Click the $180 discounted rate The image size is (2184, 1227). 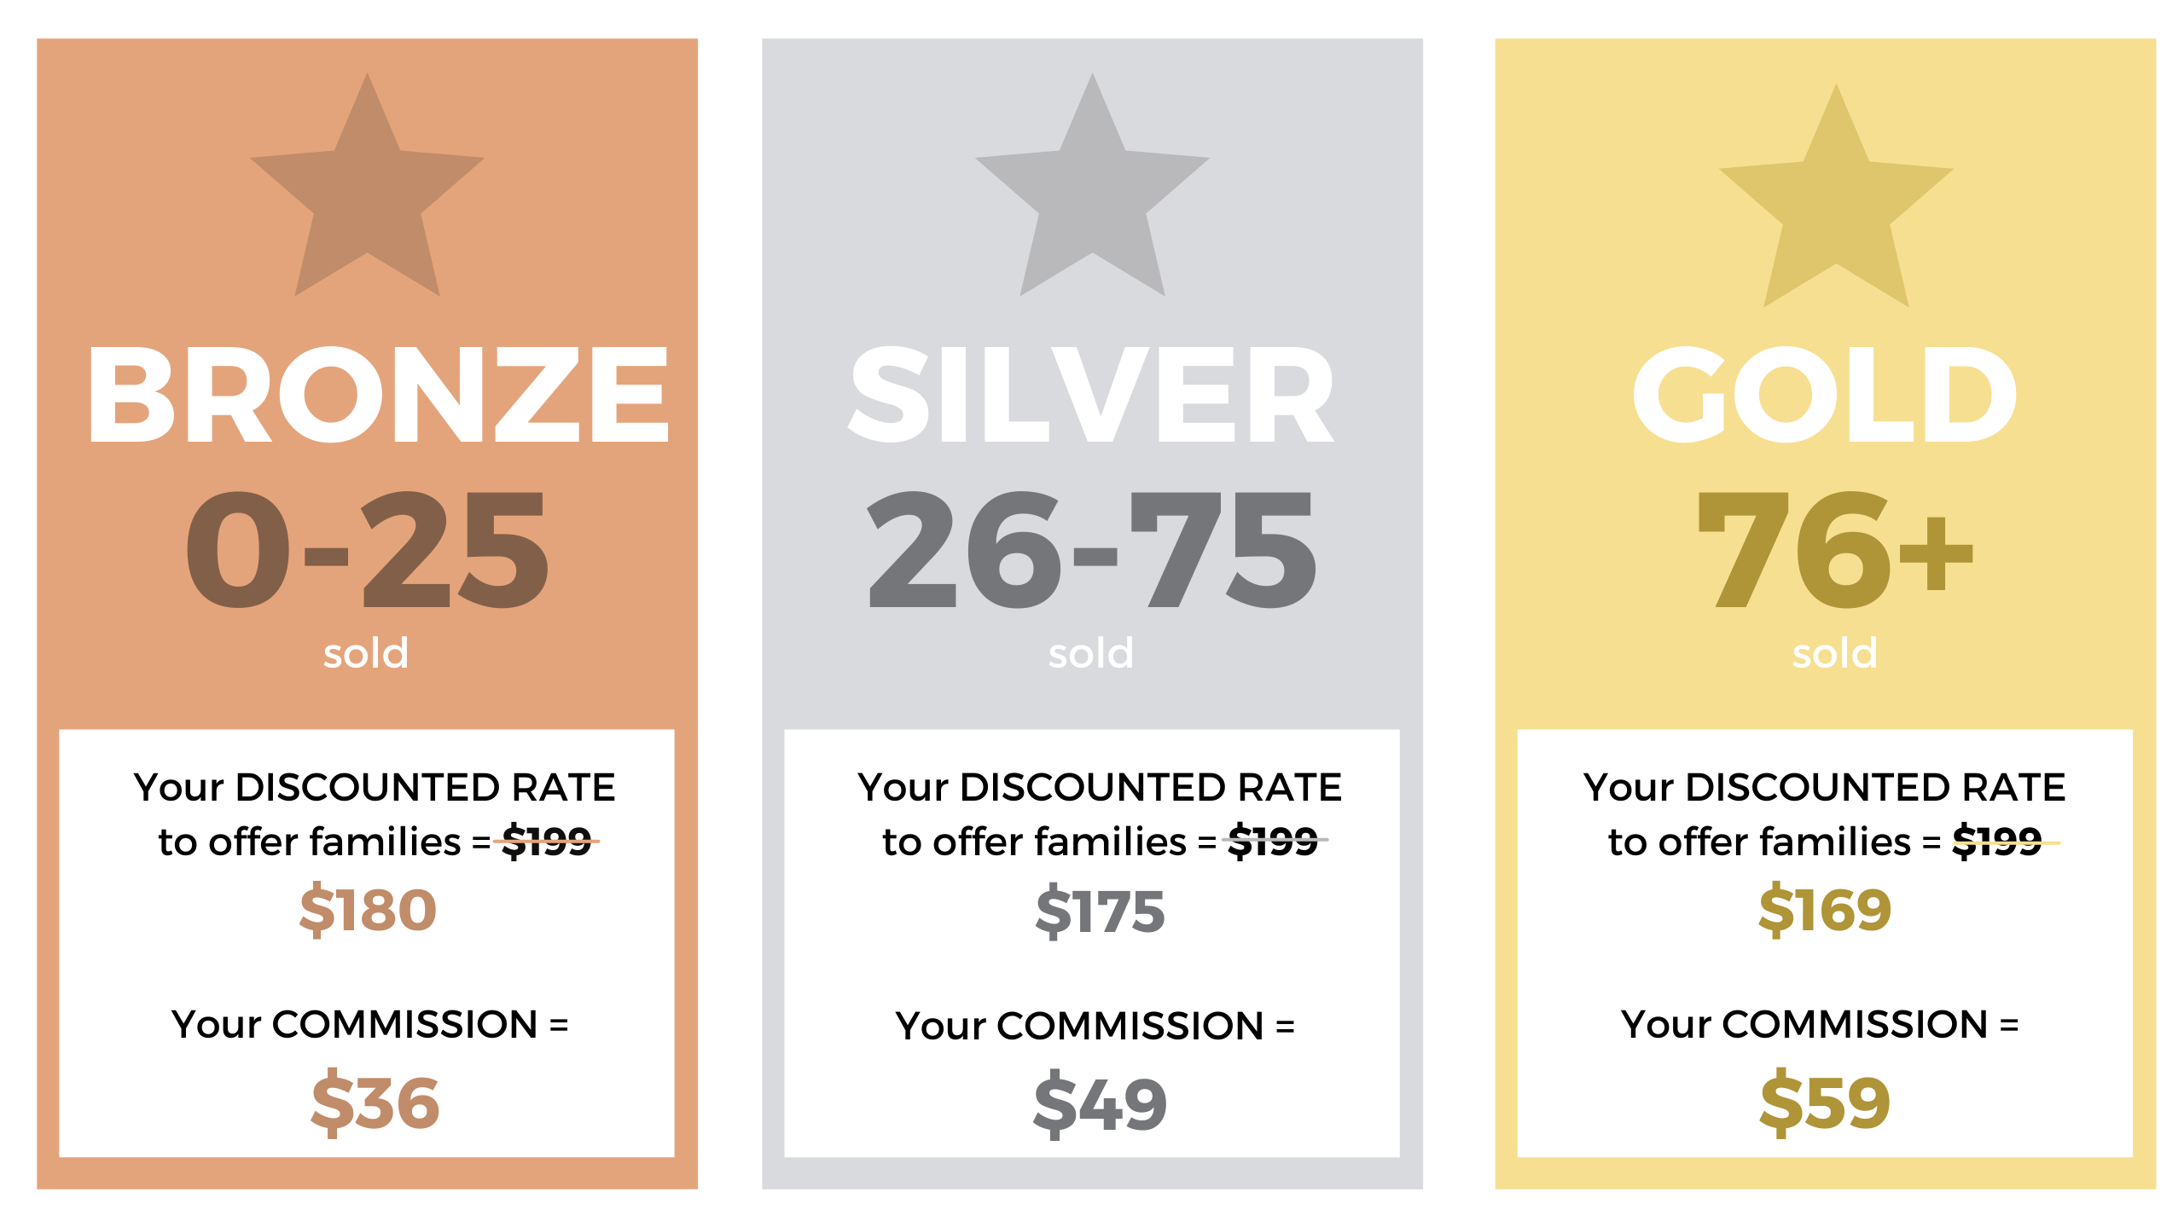click(x=368, y=910)
